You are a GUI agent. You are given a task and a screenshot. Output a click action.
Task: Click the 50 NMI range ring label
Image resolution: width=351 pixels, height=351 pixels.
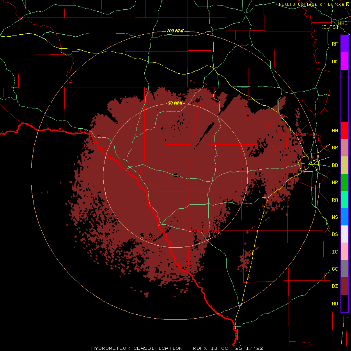[175, 103]
